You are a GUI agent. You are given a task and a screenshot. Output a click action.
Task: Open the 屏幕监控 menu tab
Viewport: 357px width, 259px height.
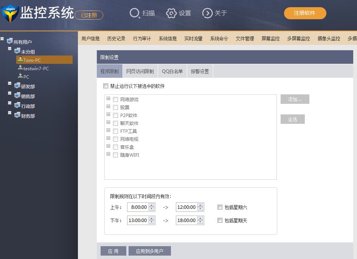coord(270,39)
